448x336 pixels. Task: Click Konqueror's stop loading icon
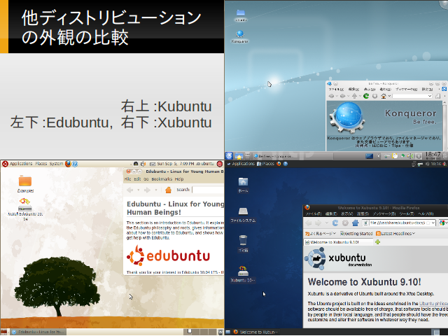(375, 97)
